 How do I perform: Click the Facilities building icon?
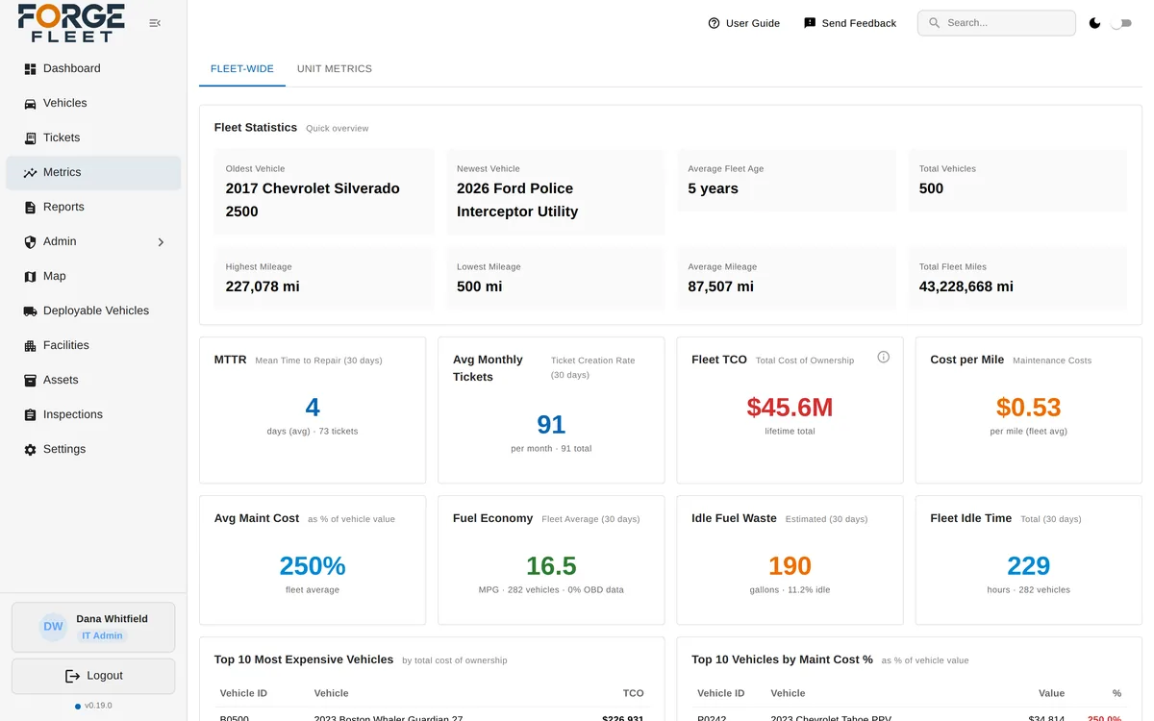coord(30,346)
